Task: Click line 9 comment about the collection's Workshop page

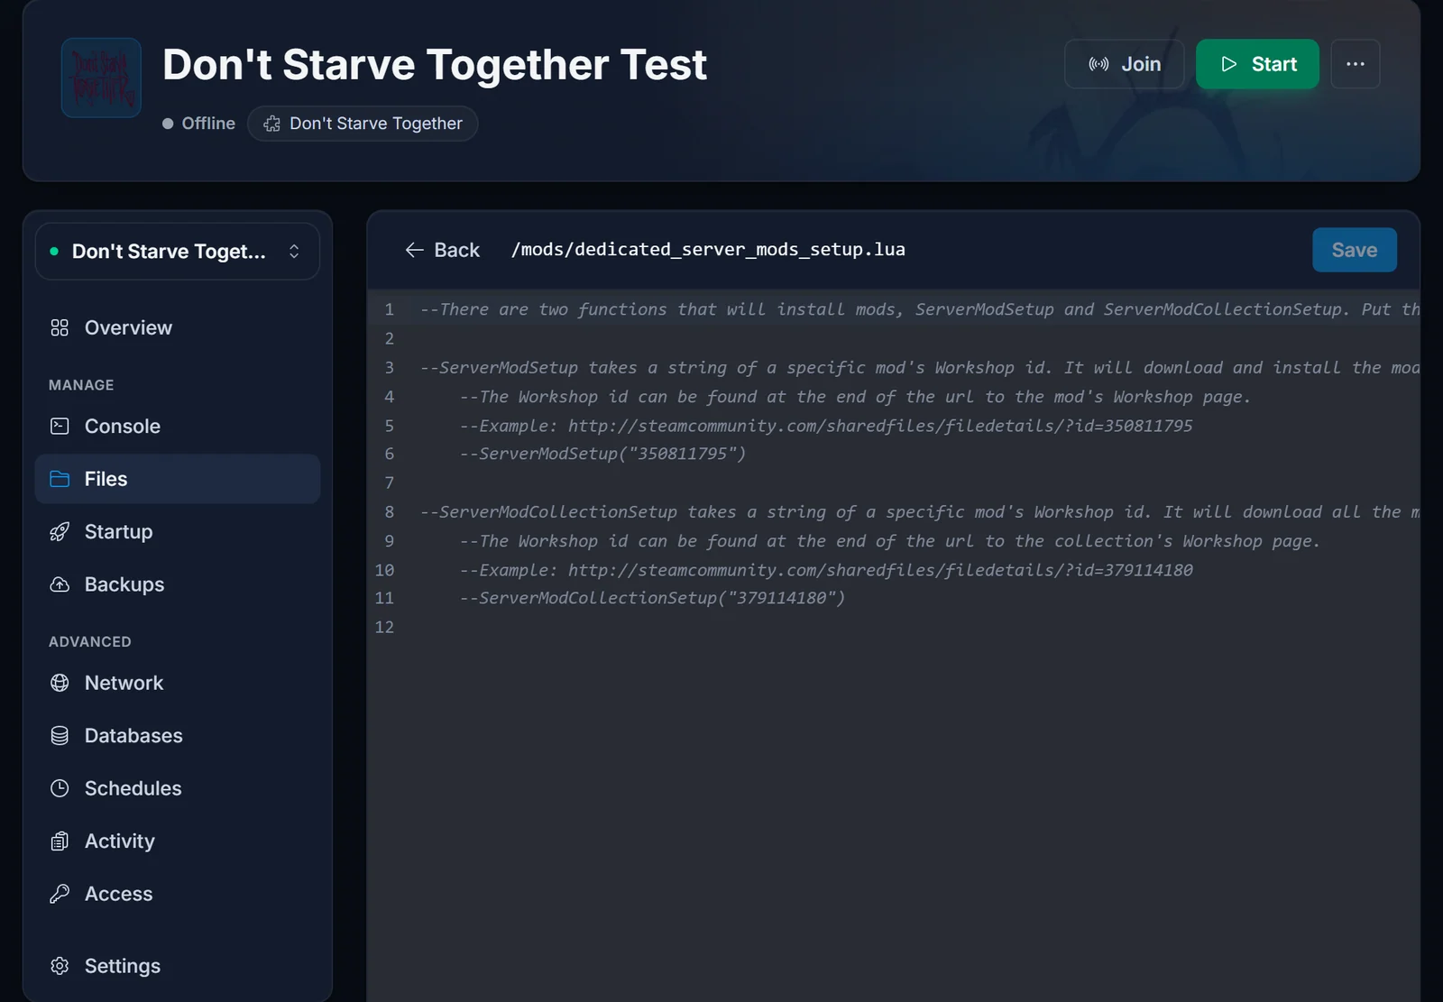Action: [x=890, y=541]
